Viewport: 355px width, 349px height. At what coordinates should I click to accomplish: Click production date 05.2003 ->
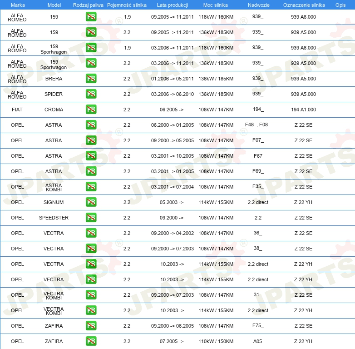coord(172,202)
